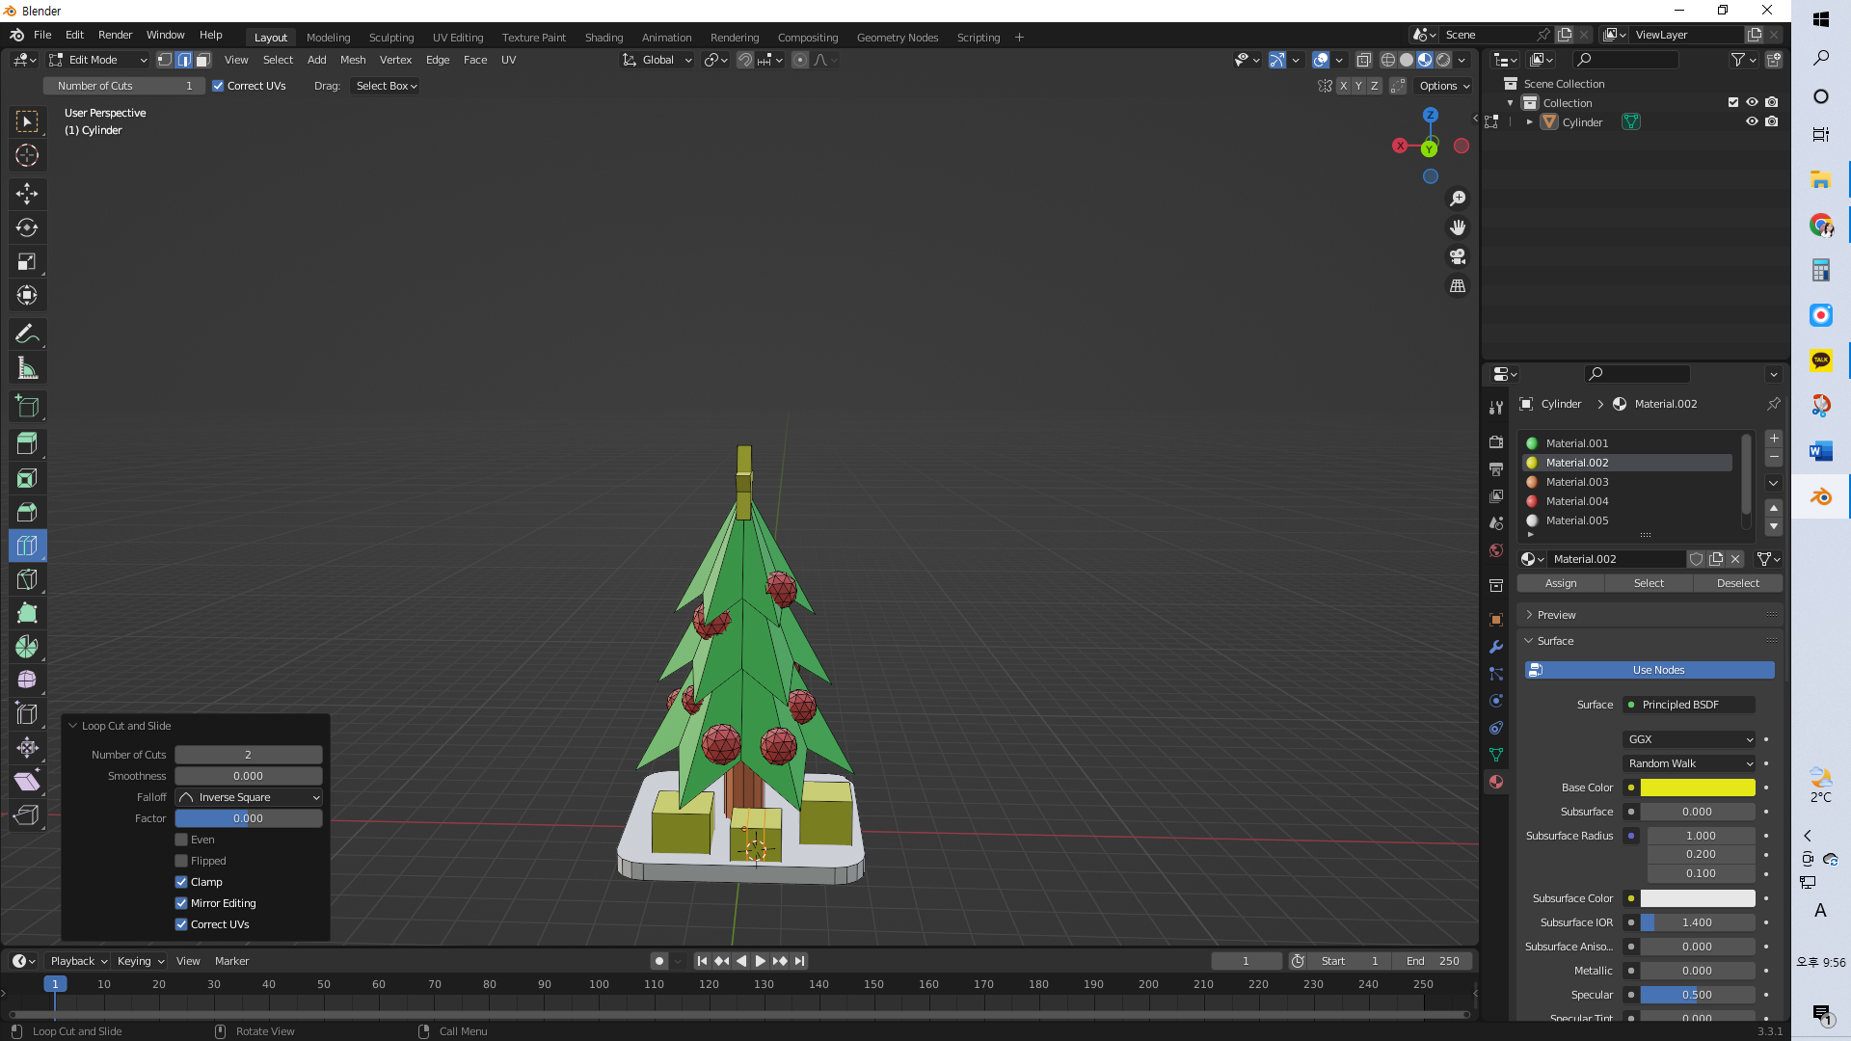Image resolution: width=1851 pixels, height=1041 pixels.
Task: Open Modifier properties wrench tab
Action: pyautogui.click(x=1496, y=647)
